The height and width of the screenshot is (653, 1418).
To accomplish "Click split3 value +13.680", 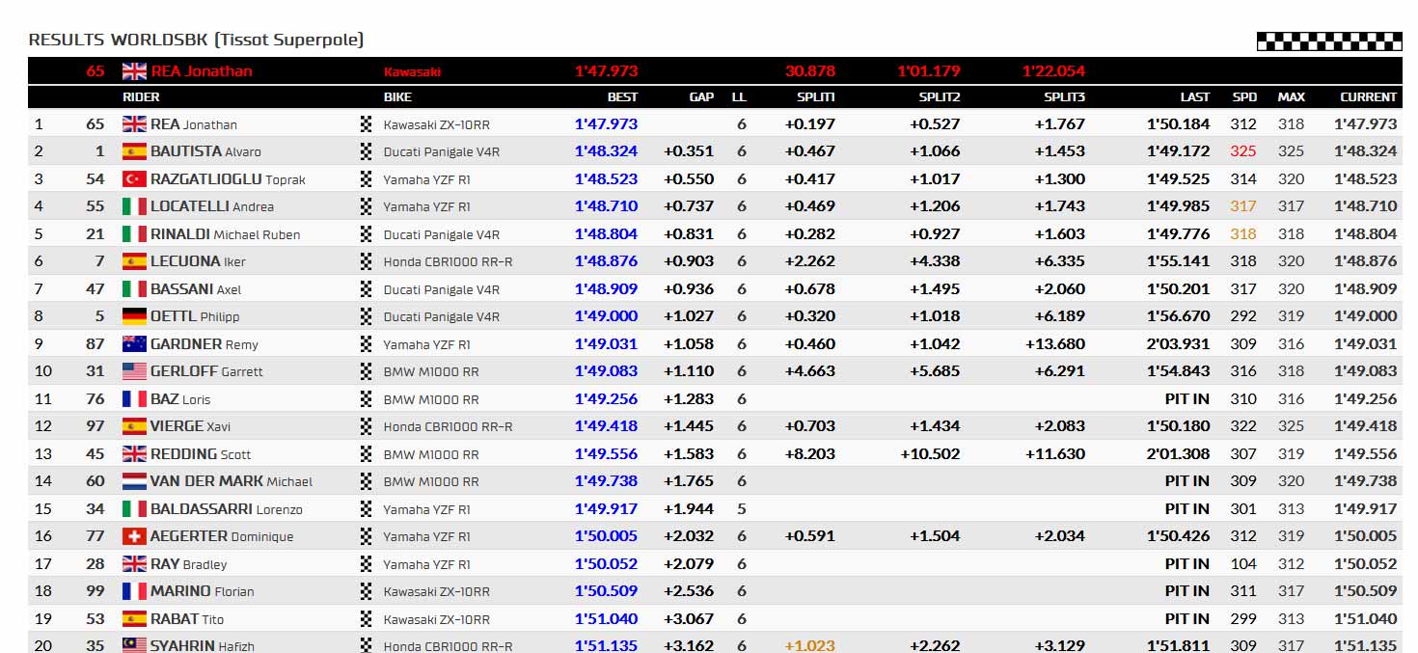I will point(1055,344).
